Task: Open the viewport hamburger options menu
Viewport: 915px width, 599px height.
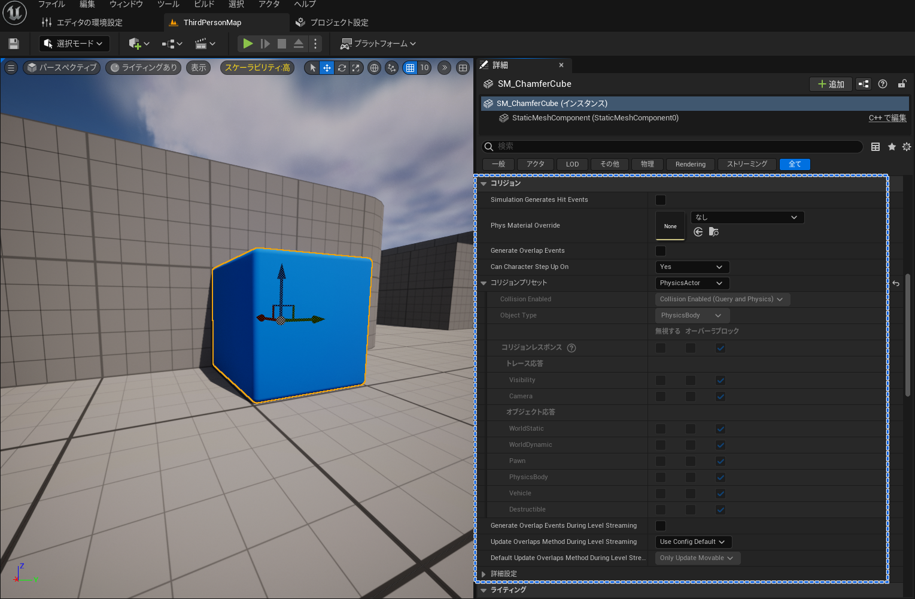Action: pos(11,68)
